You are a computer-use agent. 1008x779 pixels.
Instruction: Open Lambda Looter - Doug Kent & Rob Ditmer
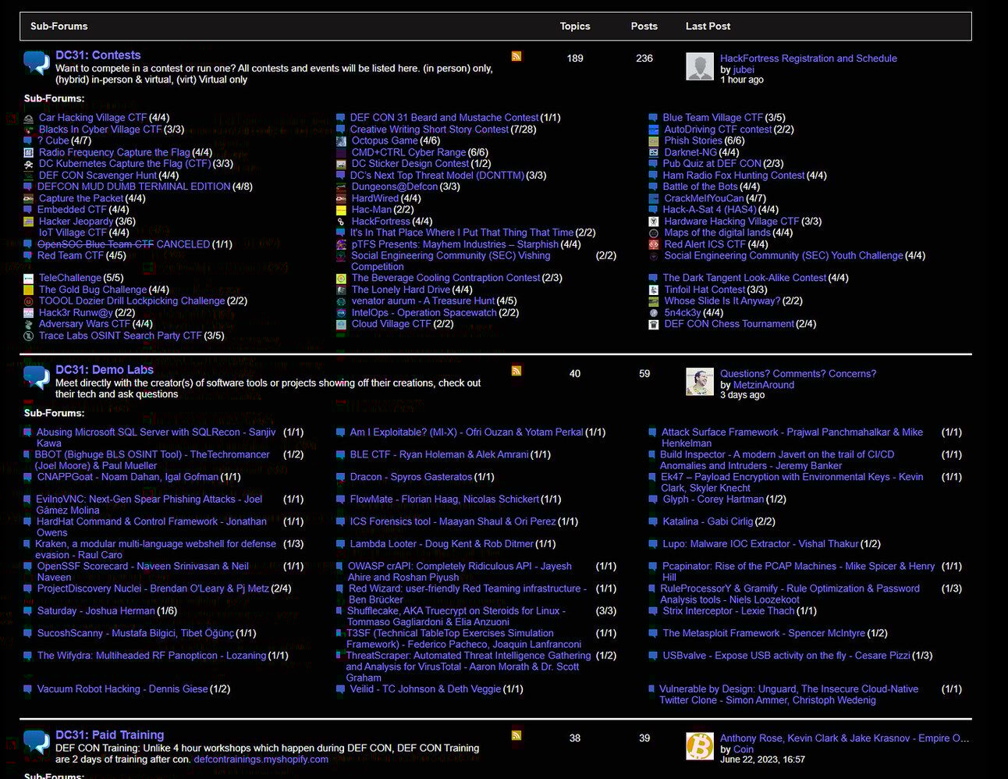[x=442, y=544]
